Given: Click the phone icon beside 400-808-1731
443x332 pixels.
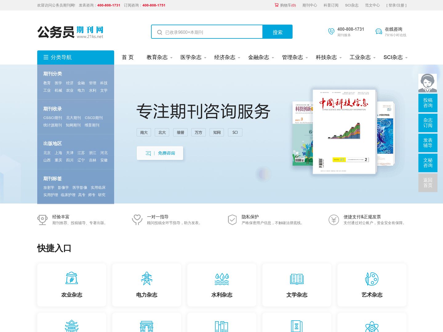Looking at the screenshot, I should (x=331, y=31).
